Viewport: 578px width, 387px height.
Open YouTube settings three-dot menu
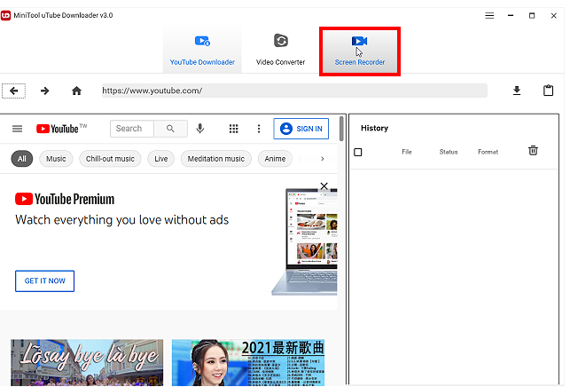pyautogui.click(x=259, y=129)
